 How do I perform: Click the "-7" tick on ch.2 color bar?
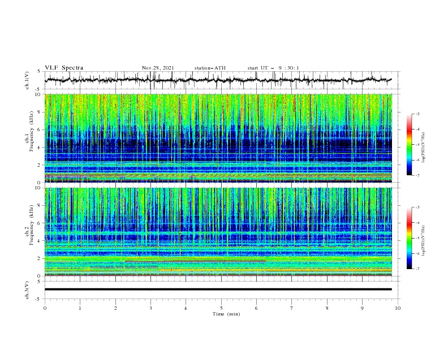pyautogui.click(x=417, y=269)
